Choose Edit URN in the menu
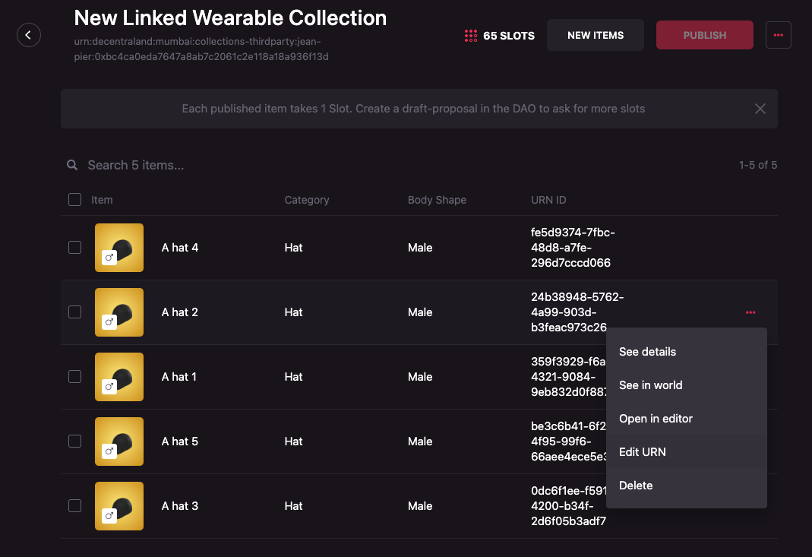 pyautogui.click(x=642, y=452)
